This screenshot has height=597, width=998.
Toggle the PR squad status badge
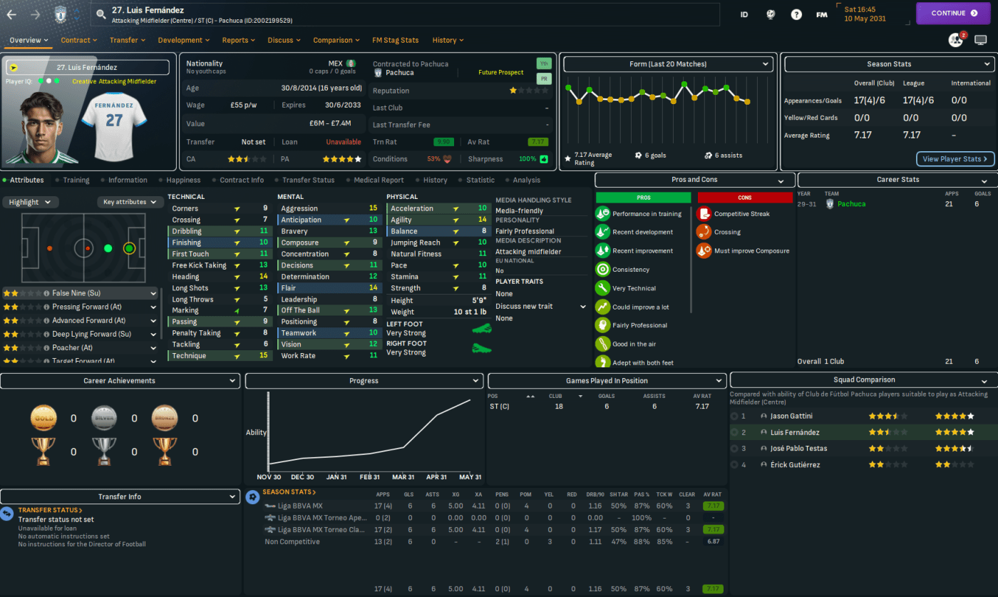coord(544,79)
